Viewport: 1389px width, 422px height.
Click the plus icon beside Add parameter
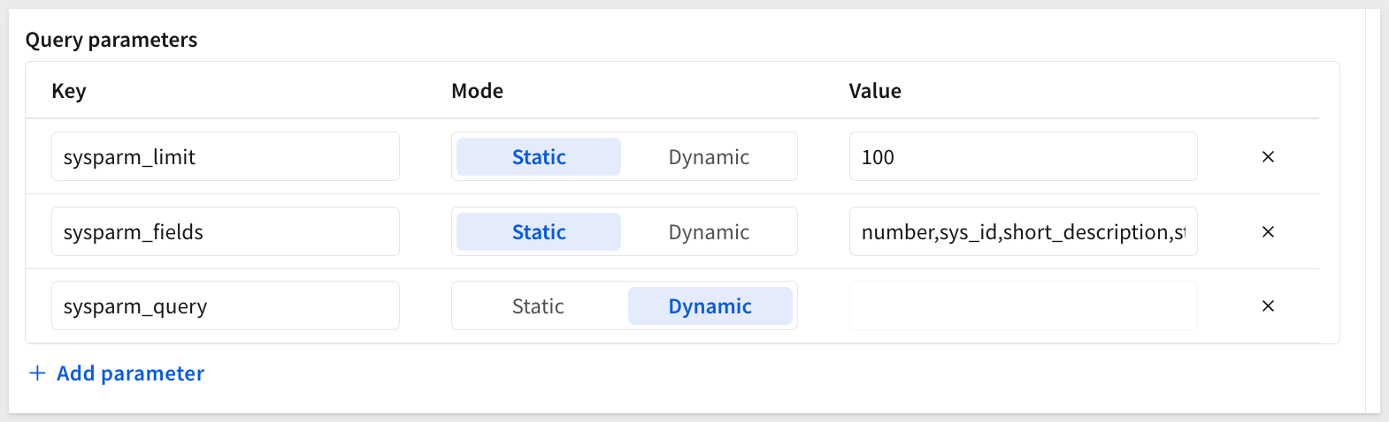pos(37,373)
